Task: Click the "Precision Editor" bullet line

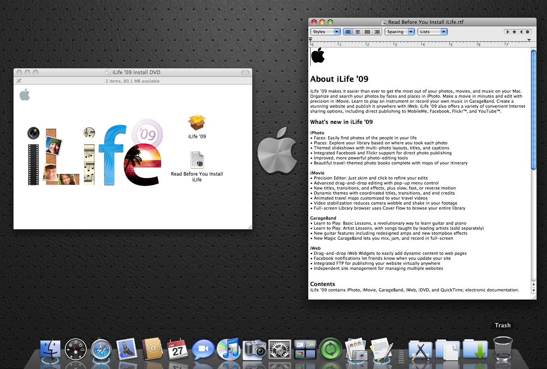Action: coord(369,178)
